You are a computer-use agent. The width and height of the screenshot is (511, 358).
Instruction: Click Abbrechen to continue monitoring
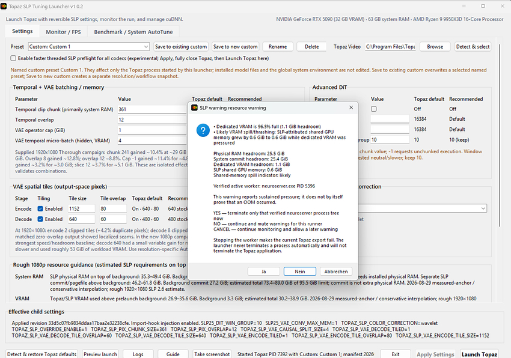(336, 272)
